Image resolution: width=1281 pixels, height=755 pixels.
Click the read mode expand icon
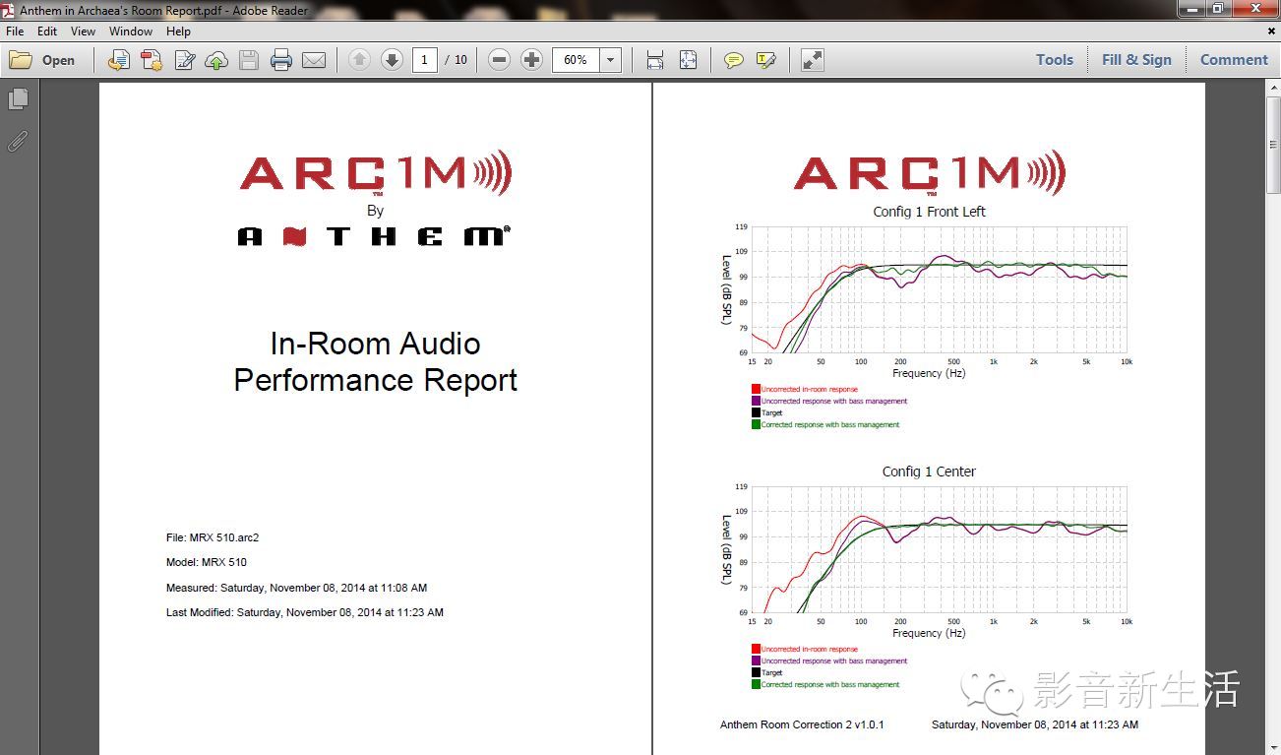tap(812, 60)
